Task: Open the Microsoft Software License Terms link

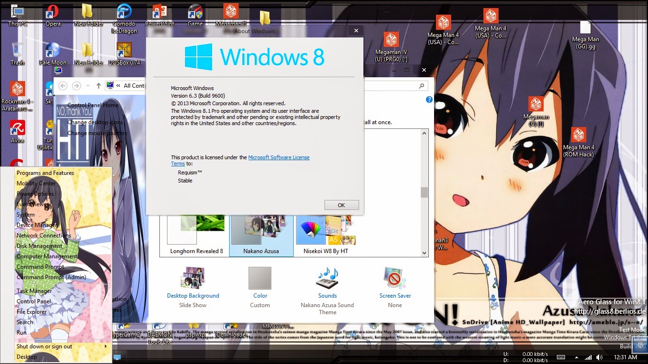Action: click(278, 157)
